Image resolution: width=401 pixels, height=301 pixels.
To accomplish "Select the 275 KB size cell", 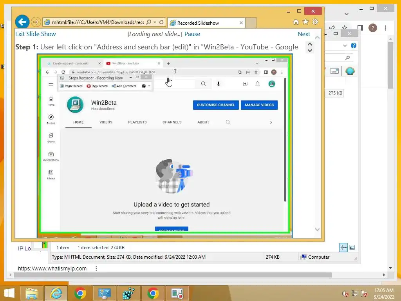I will (335, 93).
